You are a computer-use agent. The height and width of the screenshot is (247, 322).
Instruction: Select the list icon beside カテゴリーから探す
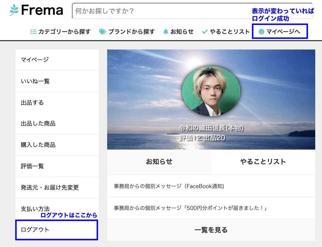coord(33,32)
